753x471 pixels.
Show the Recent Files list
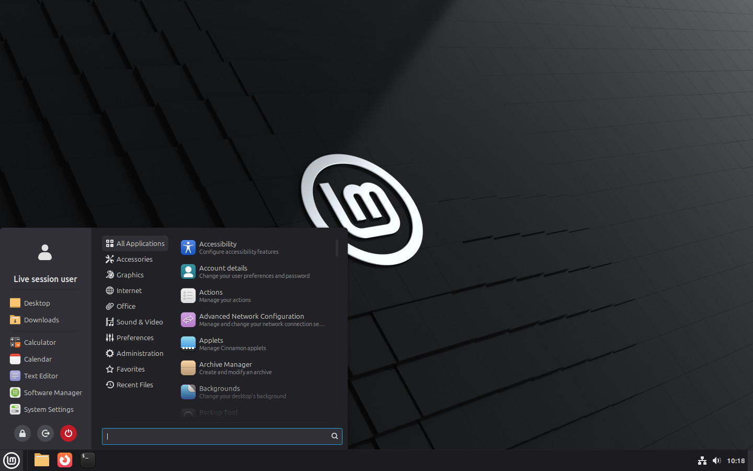pos(134,385)
